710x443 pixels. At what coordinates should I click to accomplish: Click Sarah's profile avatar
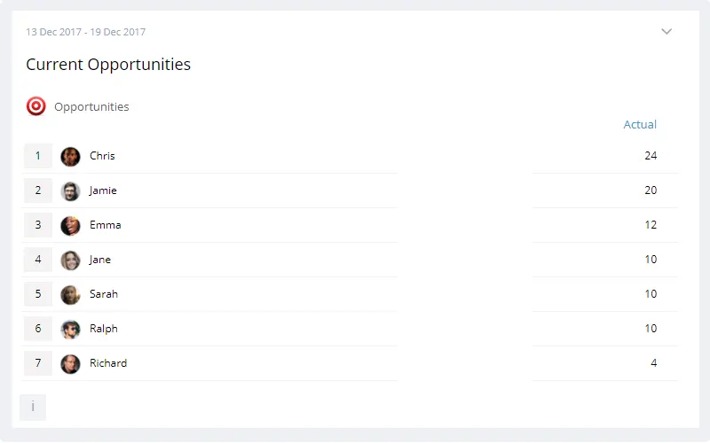pos(70,295)
